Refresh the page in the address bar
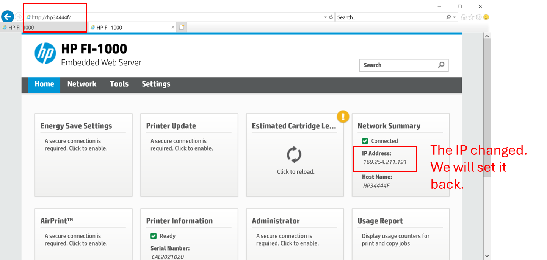Image resolution: width=547 pixels, height=260 pixels. click(331, 17)
